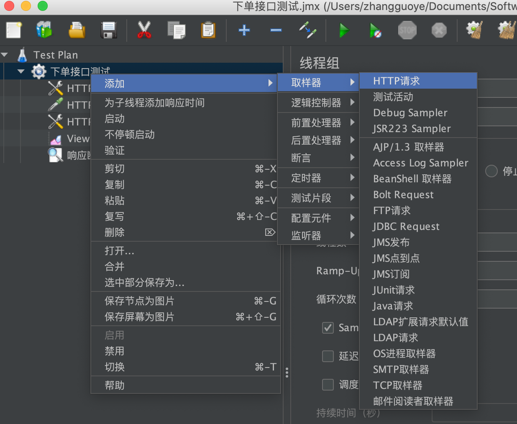Image resolution: width=517 pixels, height=424 pixels.
Task: Select 切换 in context menu
Action: (186, 367)
